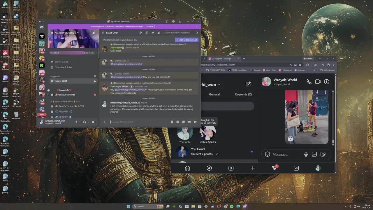
Task: Expand headphone output options arrow
Action: [88, 122]
